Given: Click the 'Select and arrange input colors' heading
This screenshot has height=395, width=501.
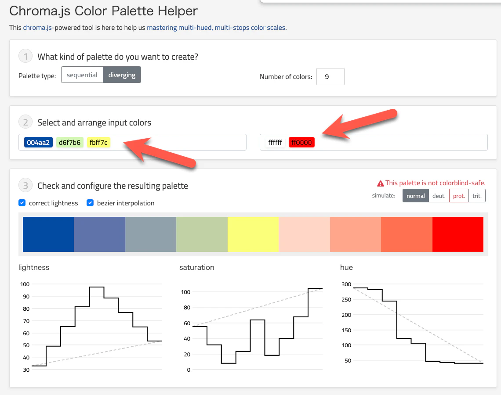Looking at the screenshot, I should coord(94,122).
